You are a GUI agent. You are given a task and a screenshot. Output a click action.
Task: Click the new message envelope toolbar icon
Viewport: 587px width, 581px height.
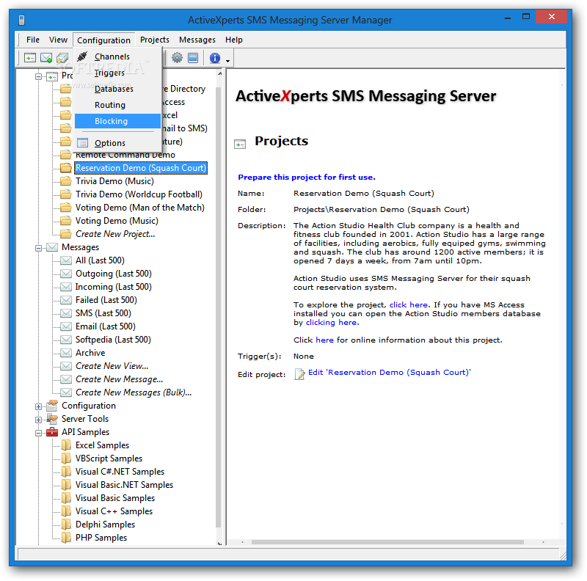46,58
